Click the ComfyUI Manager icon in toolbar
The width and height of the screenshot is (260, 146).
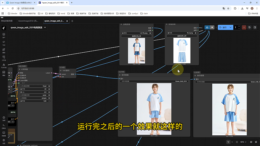207,27
